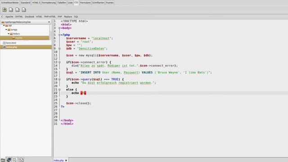Click the "SensitiveDaten" string on line 9

click(91, 49)
